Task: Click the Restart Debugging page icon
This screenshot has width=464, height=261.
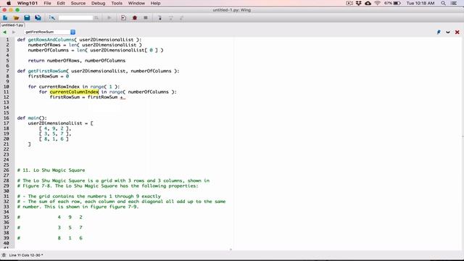Action: pos(123,17)
